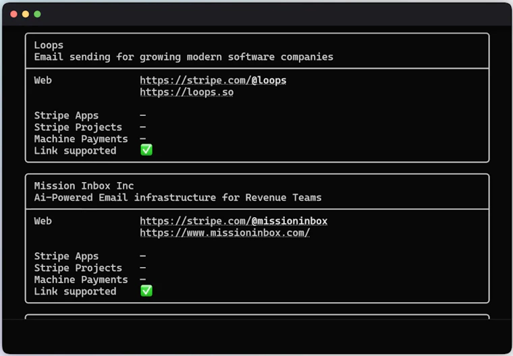Click the "Web" label in Mission Inbox card
513x356 pixels.
point(43,221)
